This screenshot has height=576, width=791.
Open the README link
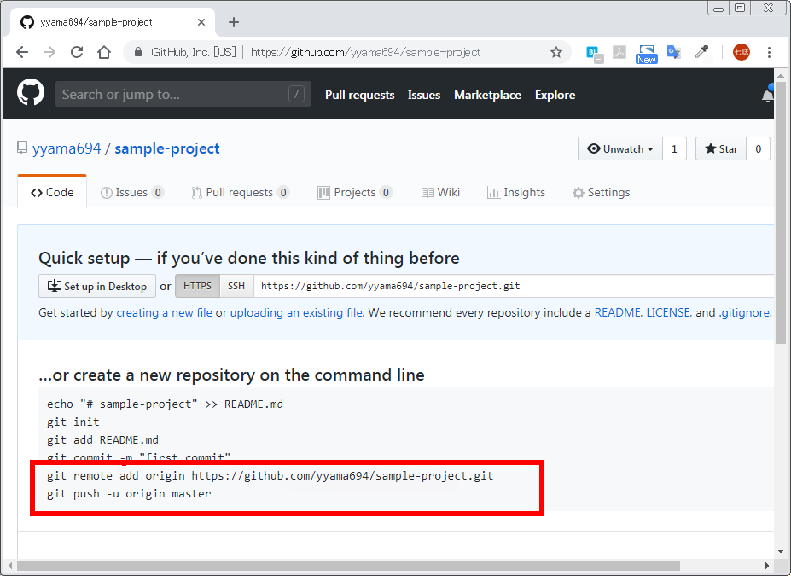coord(618,312)
